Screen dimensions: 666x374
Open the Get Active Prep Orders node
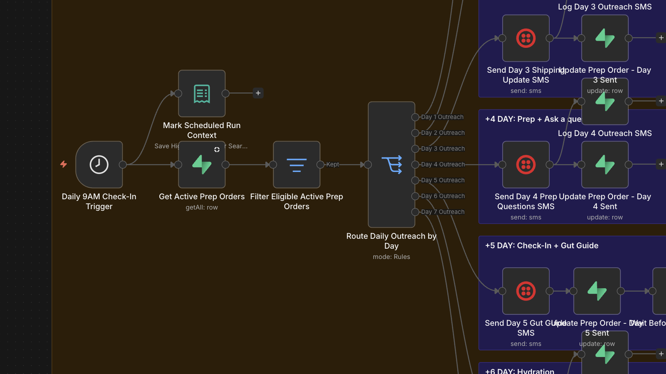(202, 164)
